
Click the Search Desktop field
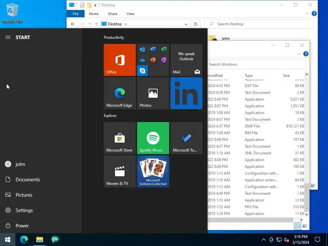pos(259,24)
